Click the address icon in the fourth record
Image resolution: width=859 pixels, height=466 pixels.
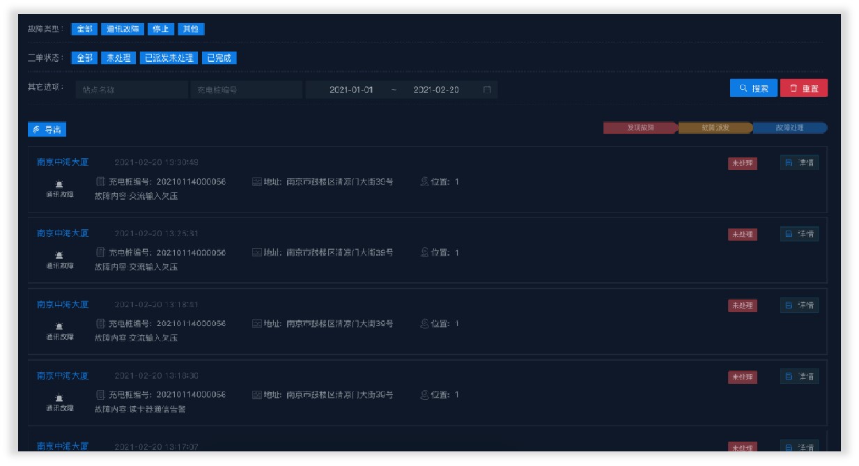pos(256,395)
